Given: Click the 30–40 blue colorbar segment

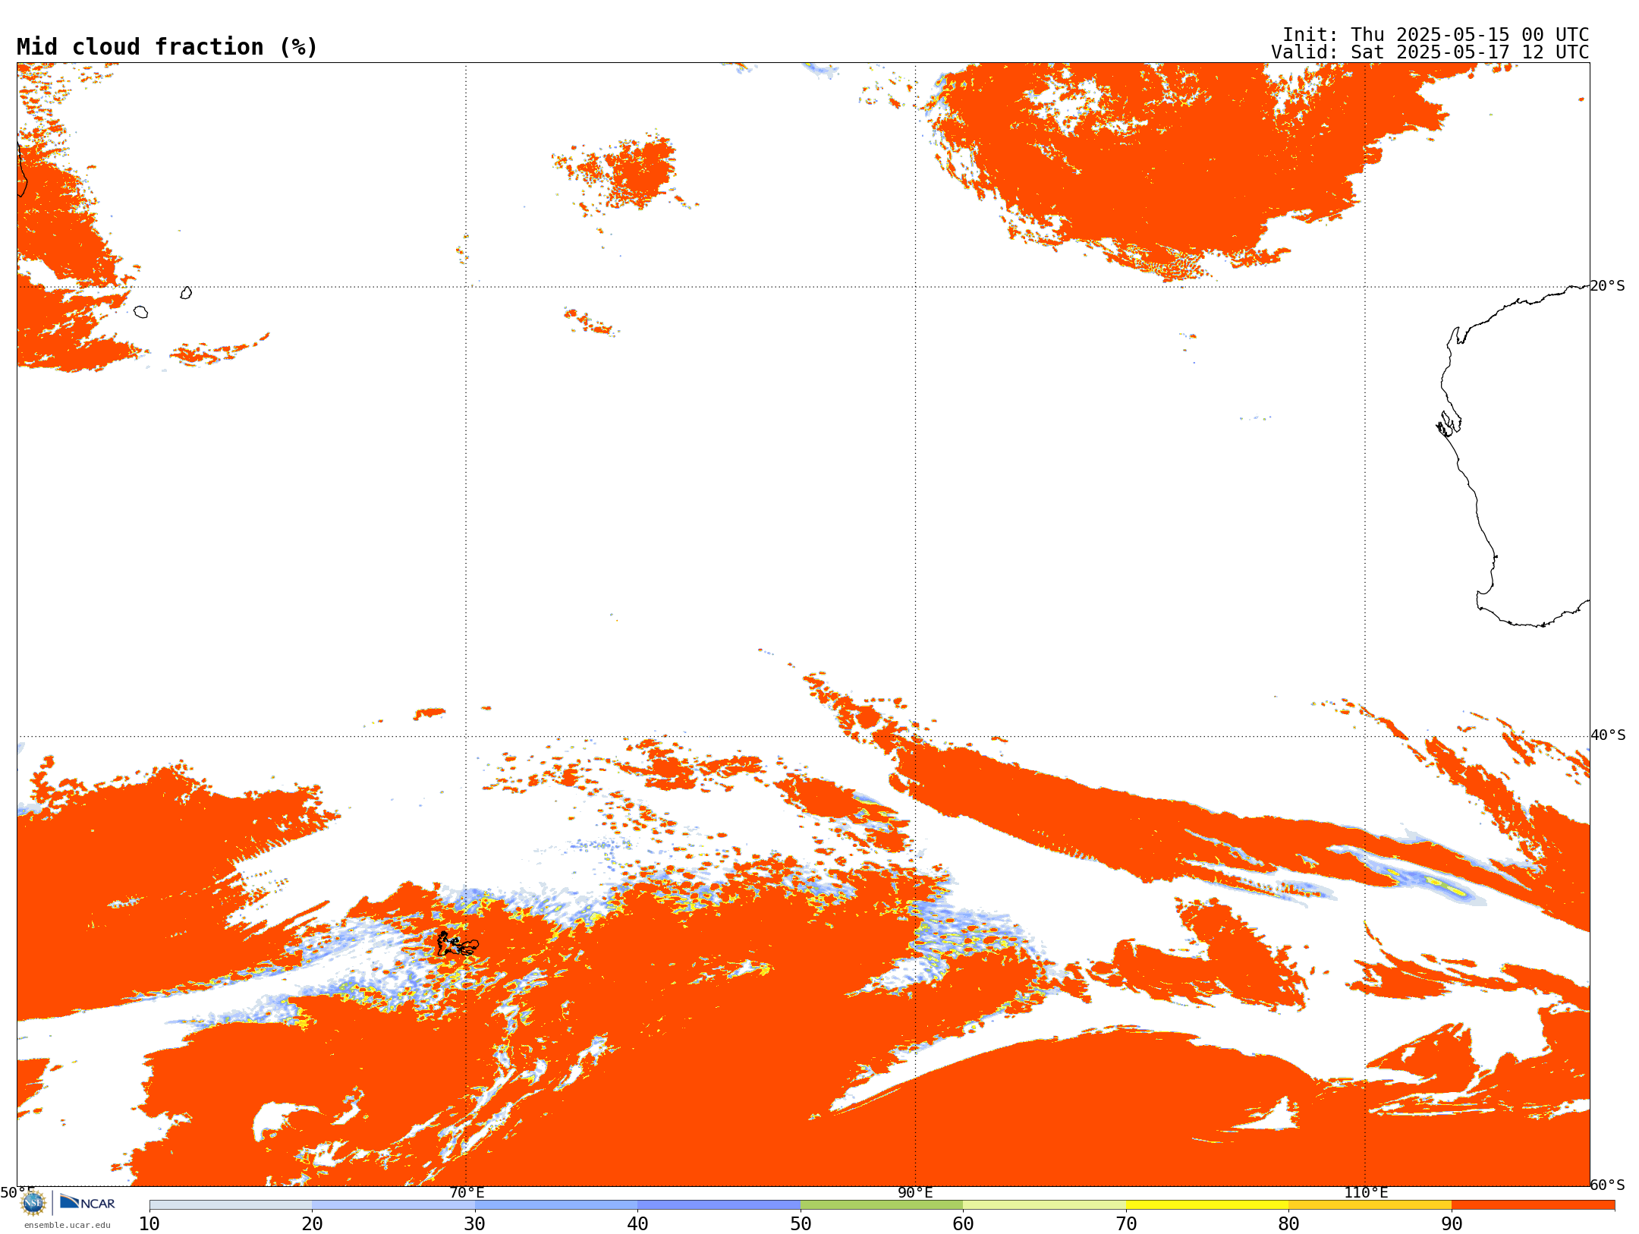Looking at the screenshot, I should pos(556,1205).
